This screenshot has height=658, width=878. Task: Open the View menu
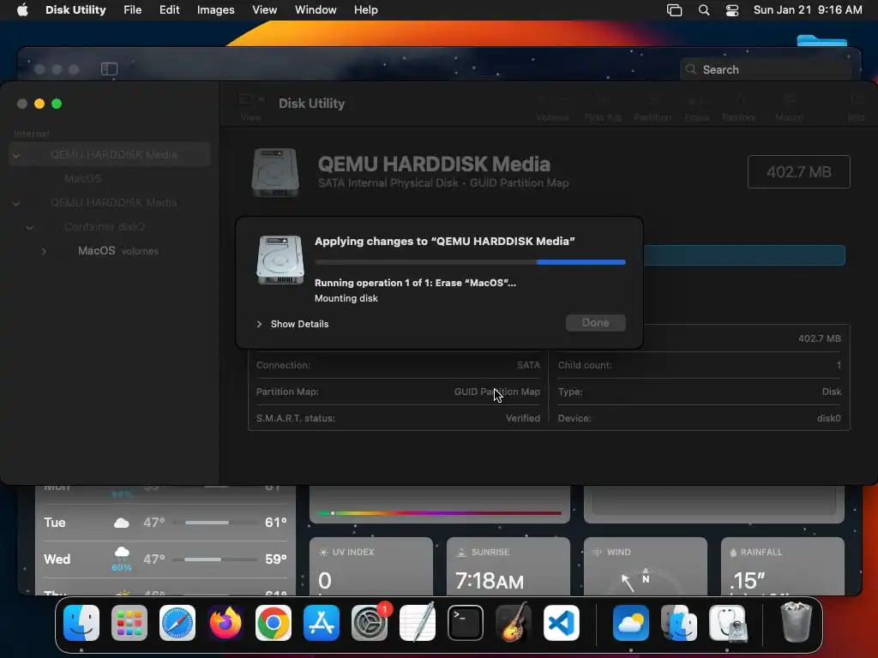click(x=264, y=10)
